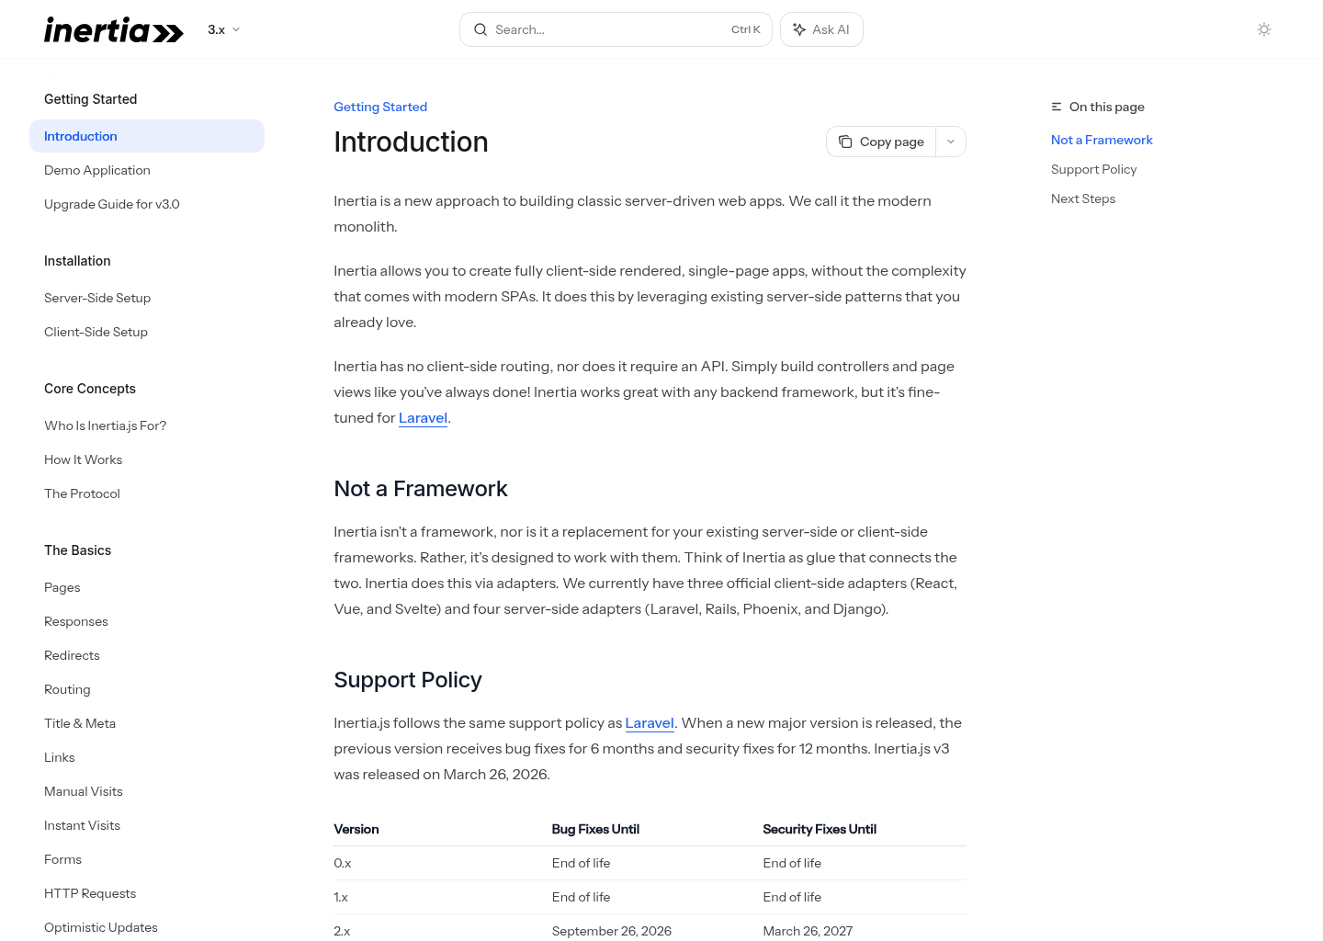Collapse the version selector chevron
Screen dimensions: 1323x941
[x=237, y=29]
